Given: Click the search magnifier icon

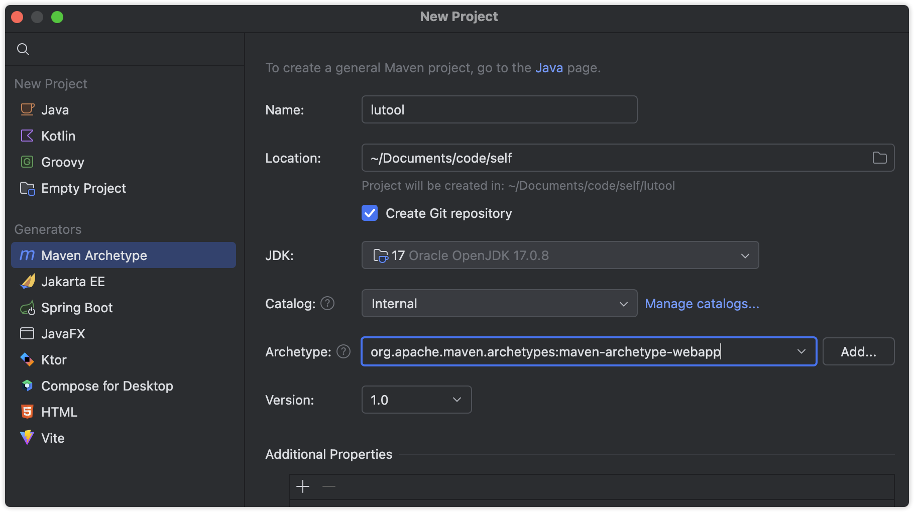Looking at the screenshot, I should pyautogui.click(x=23, y=49).
